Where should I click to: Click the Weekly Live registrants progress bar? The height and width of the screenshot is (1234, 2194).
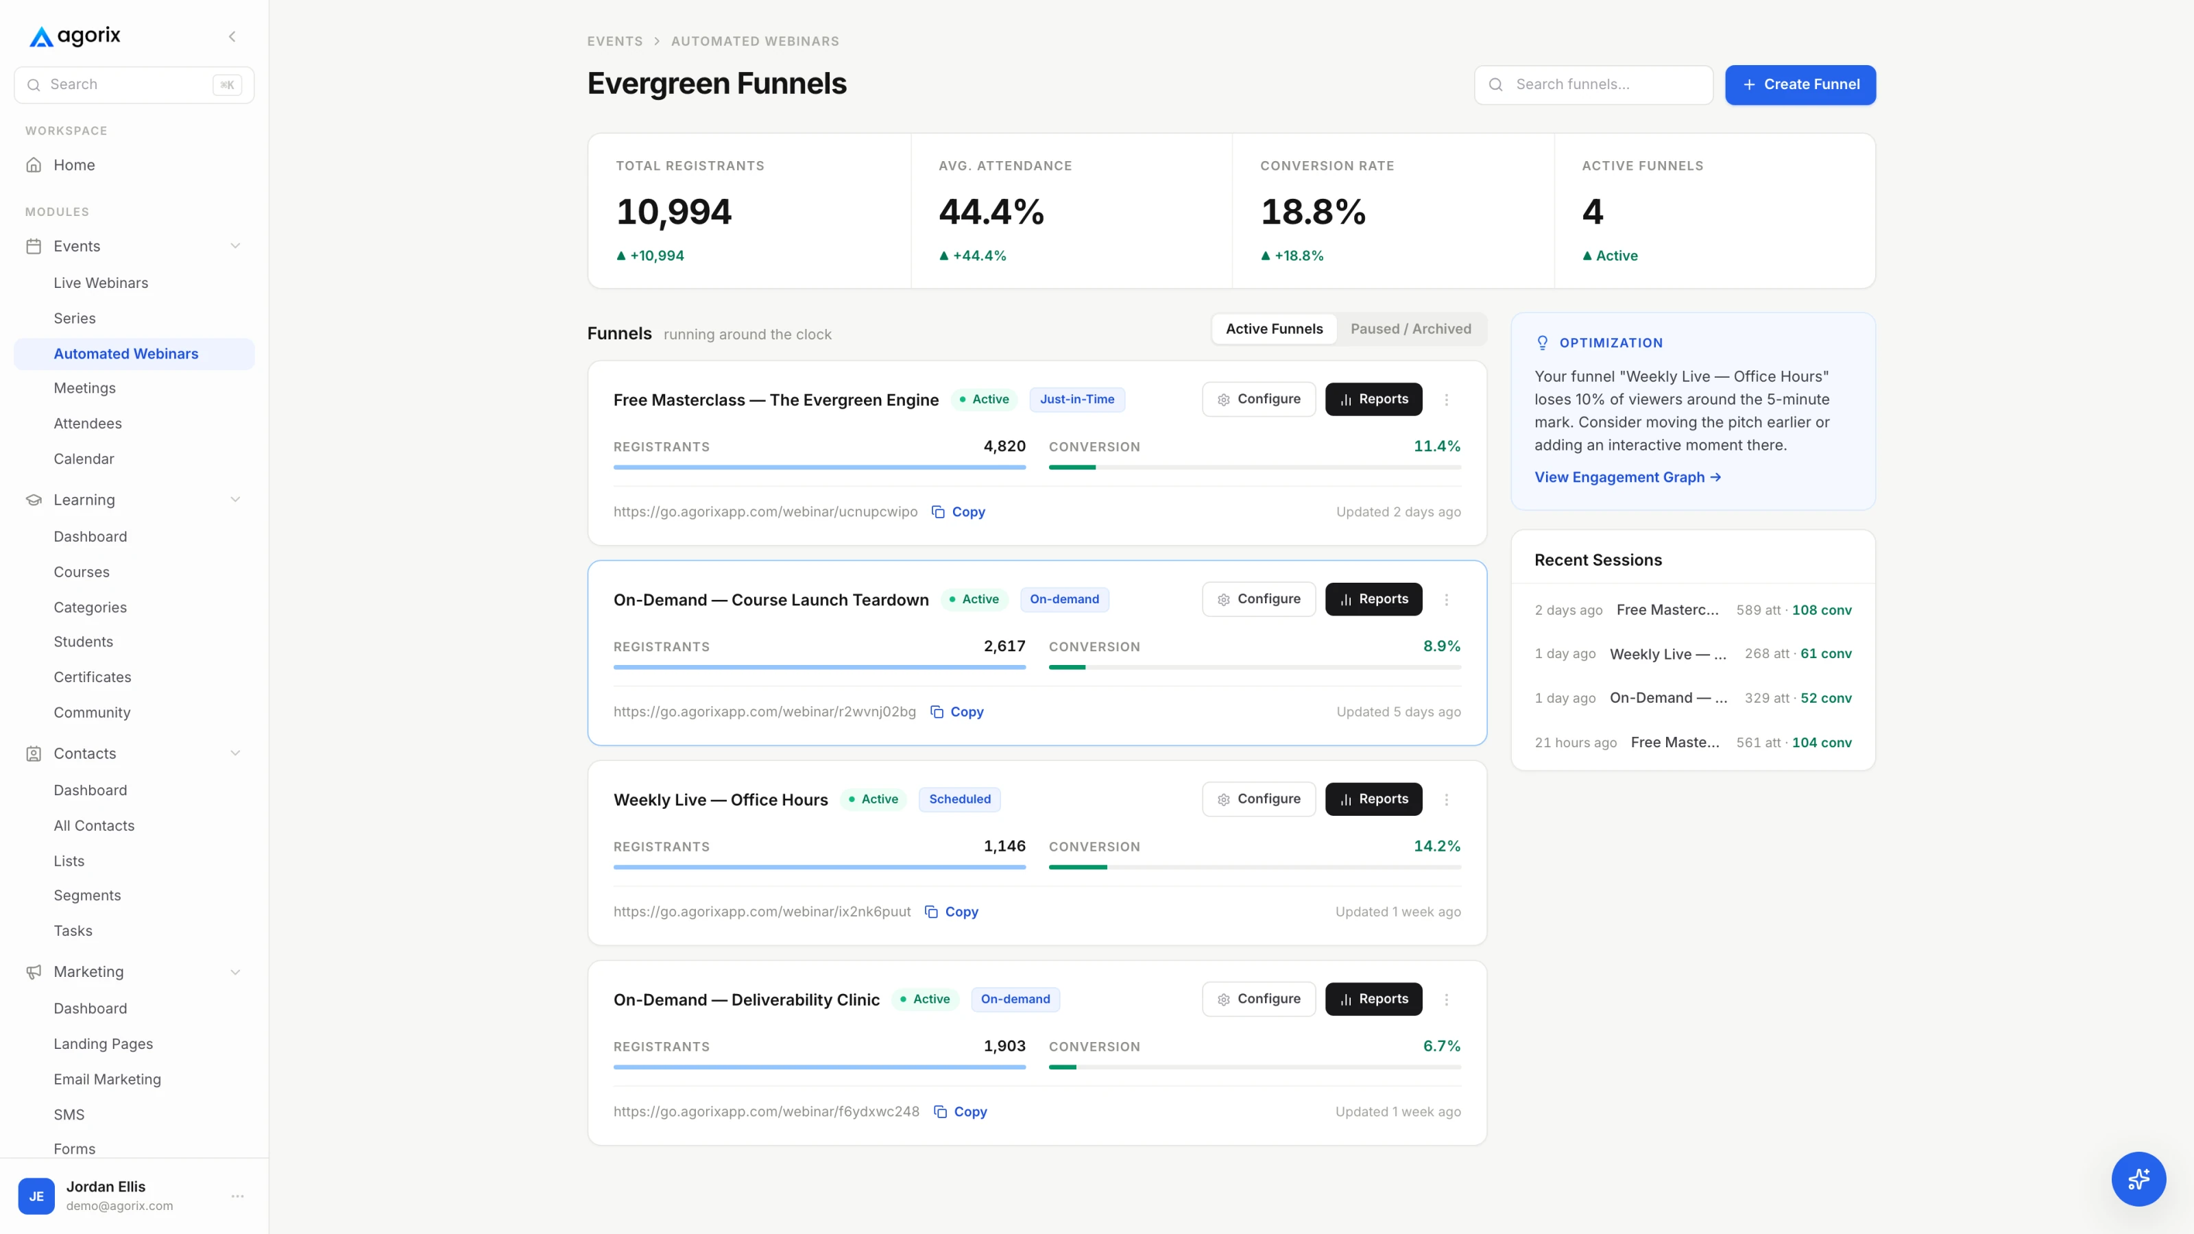tap(819, 867)
